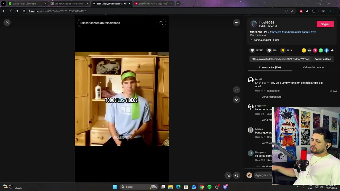Open sonido original - Fidel sound page
This screenshot has height=191, width=340.
tap(266, 40)
